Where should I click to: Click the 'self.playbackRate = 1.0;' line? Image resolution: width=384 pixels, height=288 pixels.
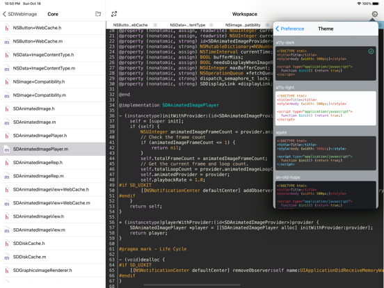173,179
